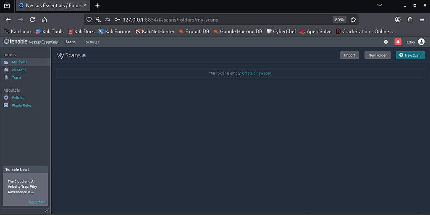Open a new tab with the plus button
Viewport: 430px width, 215px height.
[97, 5]
